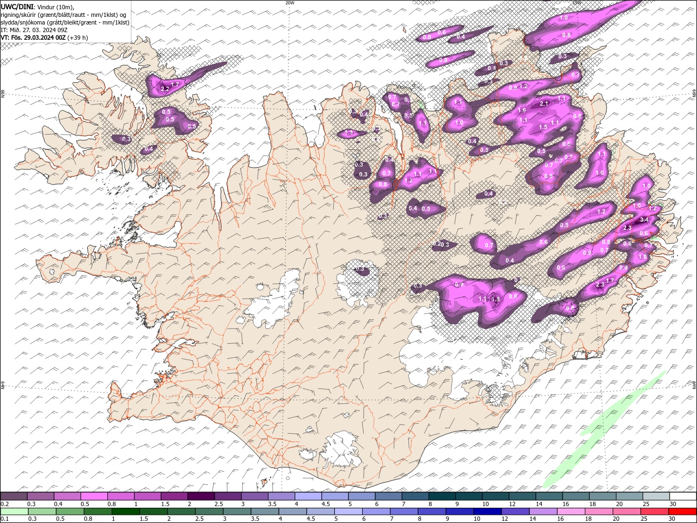This screenshot has width=697, height=523.
Task: Pick the white above-30 swatch in the upper legend
Action: [x=683, y=496]
